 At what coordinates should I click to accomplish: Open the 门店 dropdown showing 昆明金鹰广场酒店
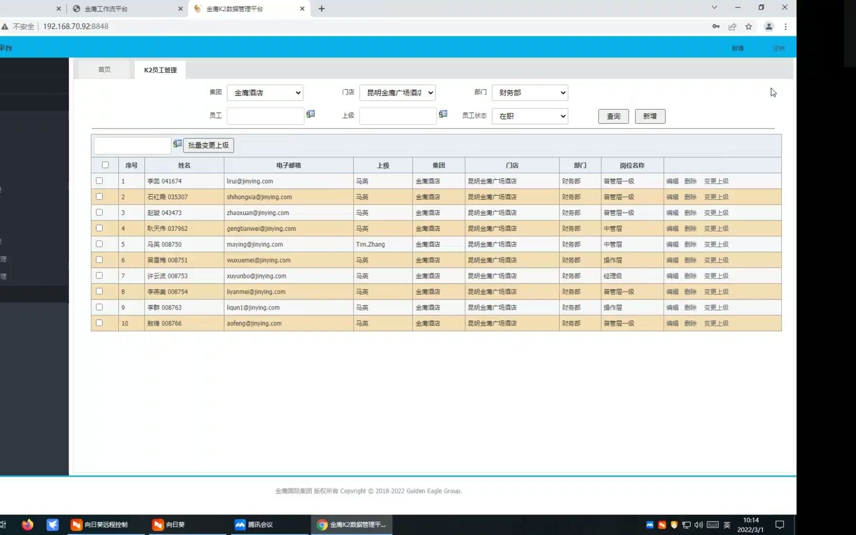click(x=397, y=93)
